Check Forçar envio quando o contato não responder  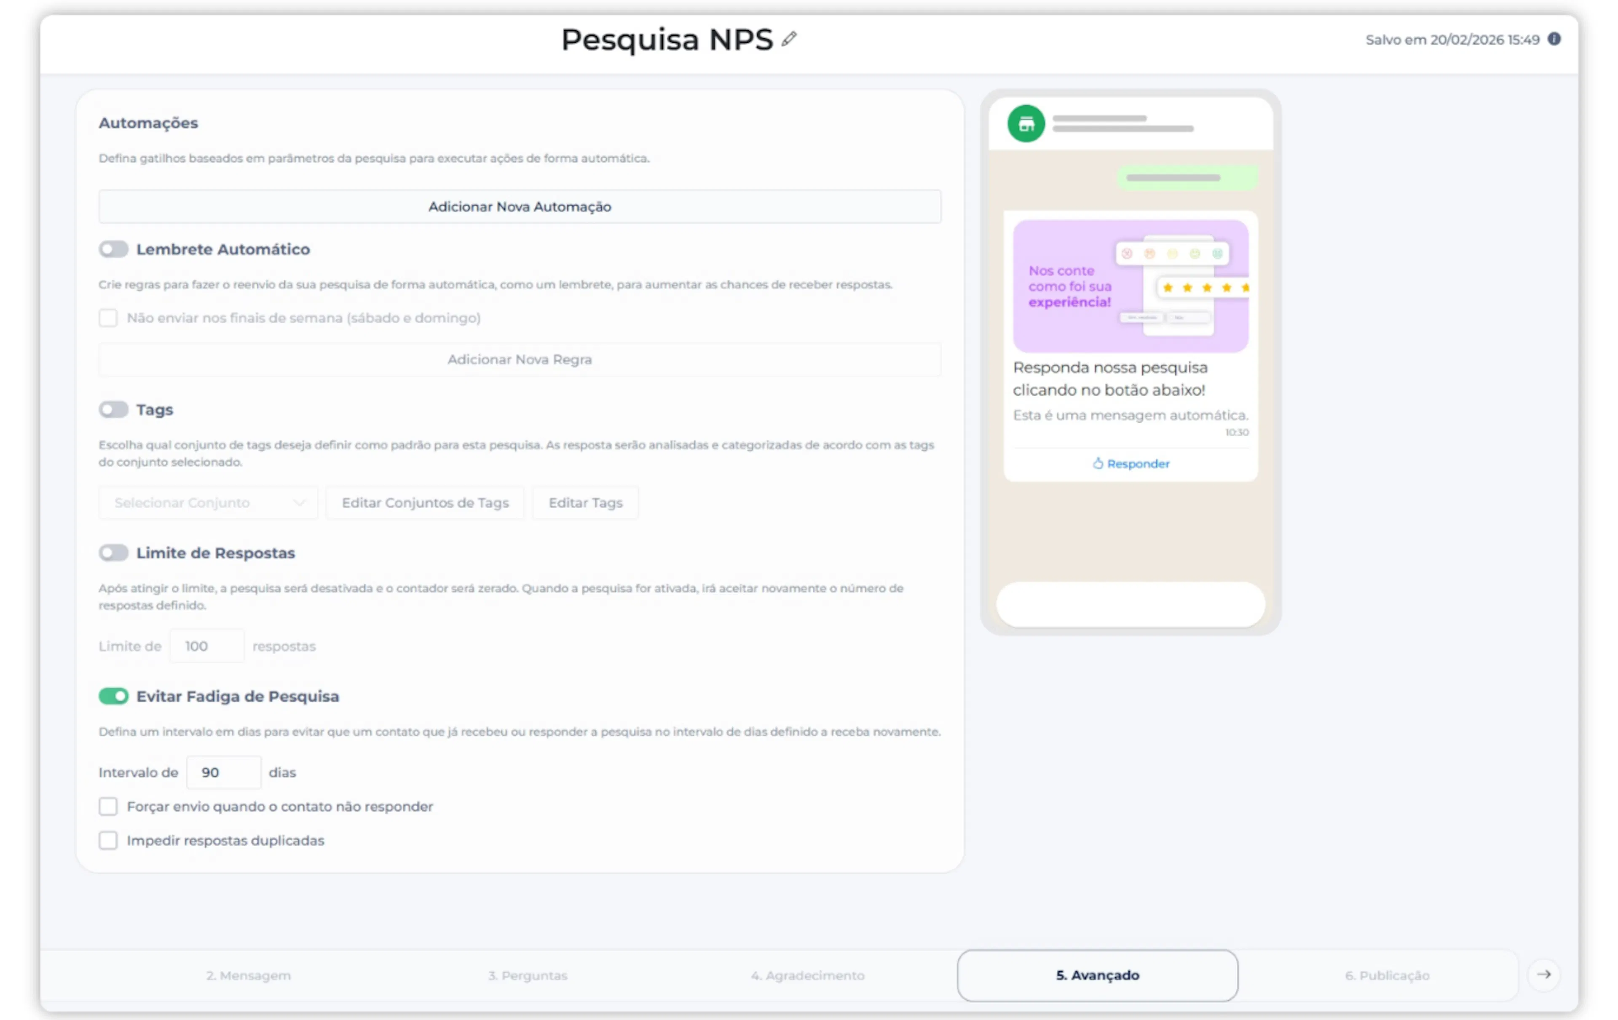[x=108, y=806]
